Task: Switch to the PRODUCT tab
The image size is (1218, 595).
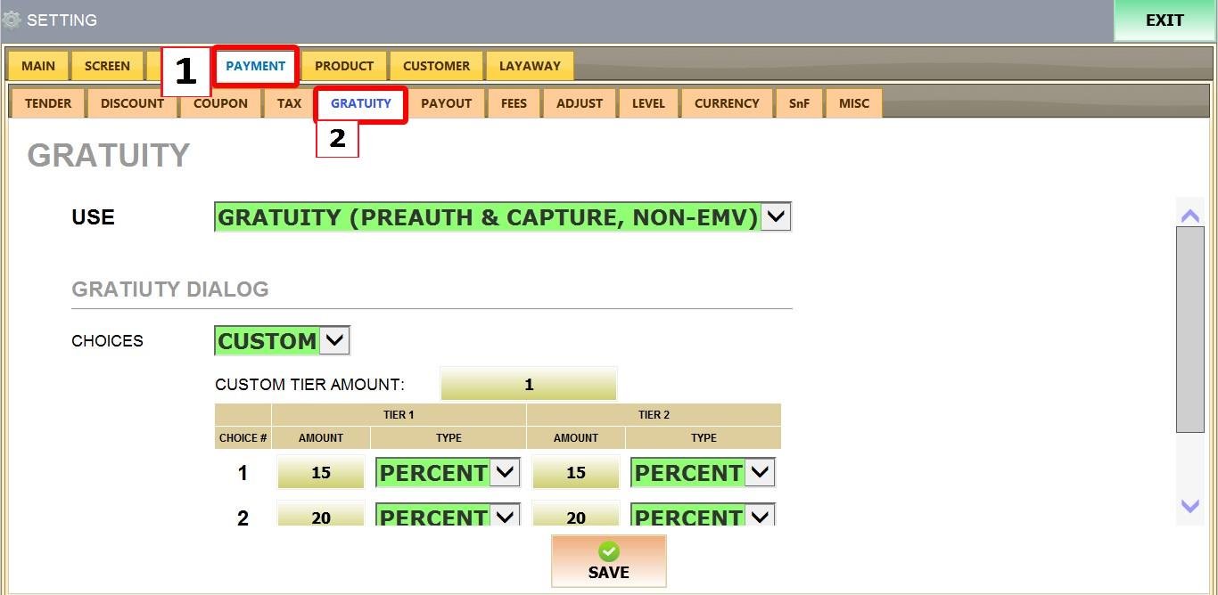Action: 344,66
